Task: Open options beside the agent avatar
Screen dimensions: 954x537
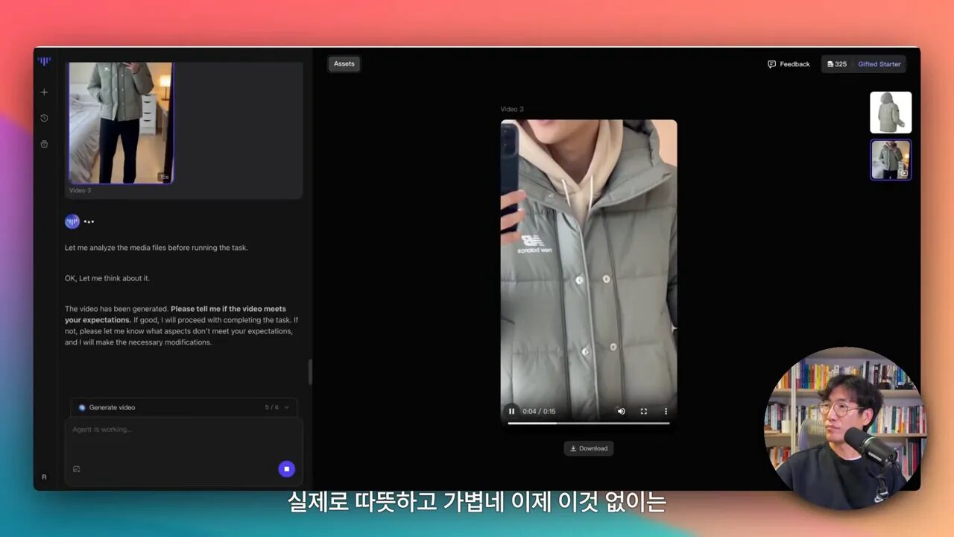Action: pyautogui.click(x=88, y=221)
